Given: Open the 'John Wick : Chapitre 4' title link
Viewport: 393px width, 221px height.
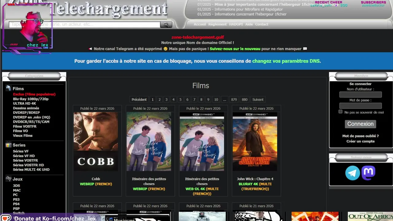Looking at the screenshot, I should 255,179.
